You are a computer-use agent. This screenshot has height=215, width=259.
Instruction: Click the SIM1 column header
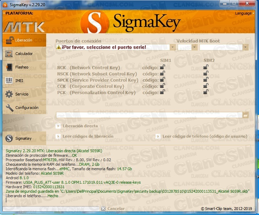[166, 60]
